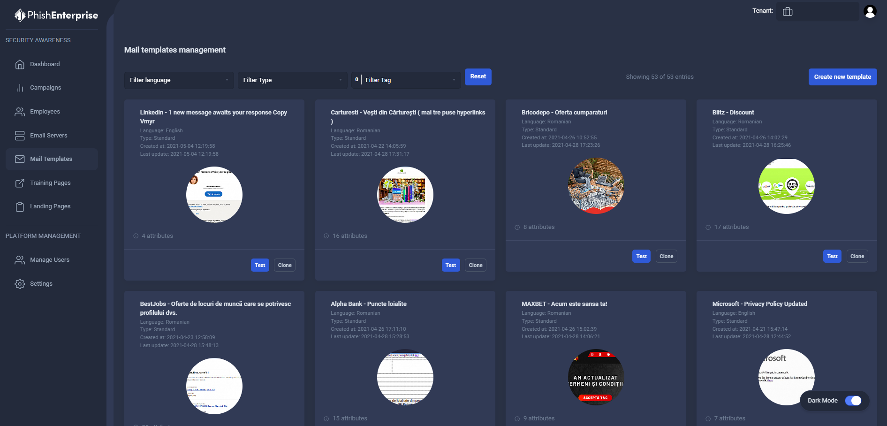Clone the Bricodepo template

coord(667,256)
